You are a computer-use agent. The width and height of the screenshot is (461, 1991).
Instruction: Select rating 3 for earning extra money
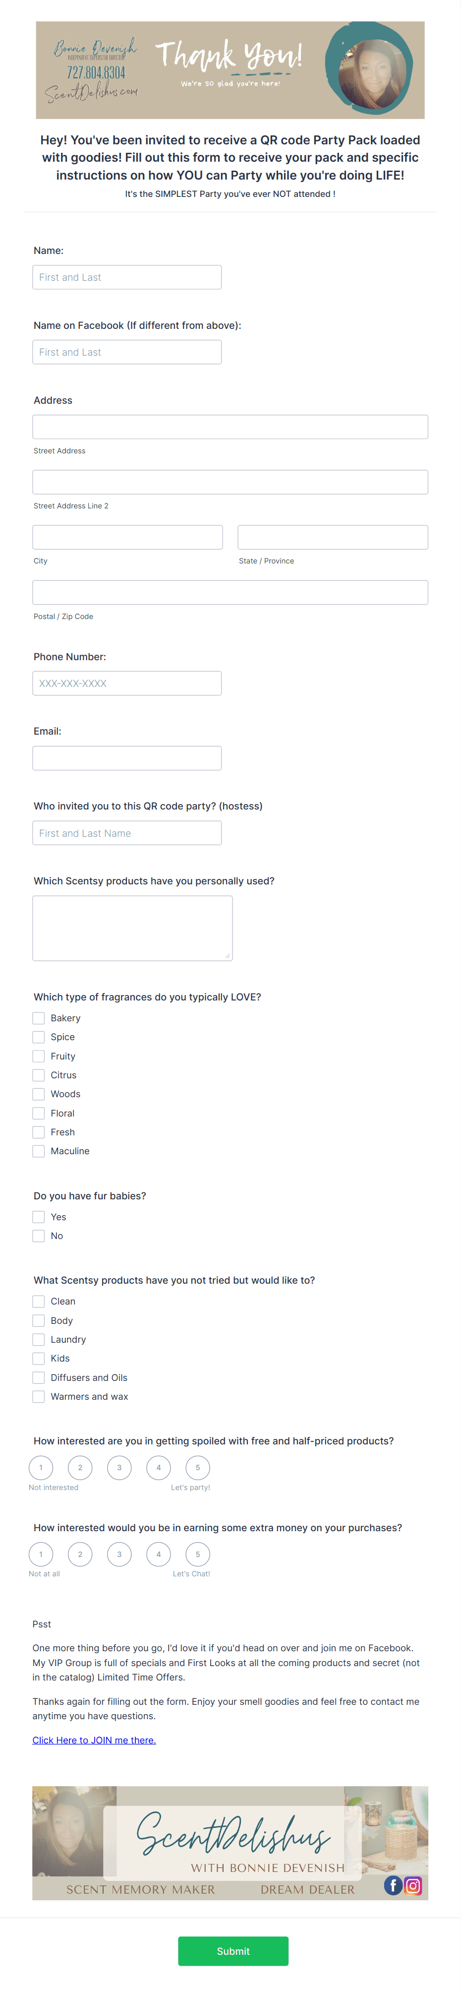(119, 1554)
